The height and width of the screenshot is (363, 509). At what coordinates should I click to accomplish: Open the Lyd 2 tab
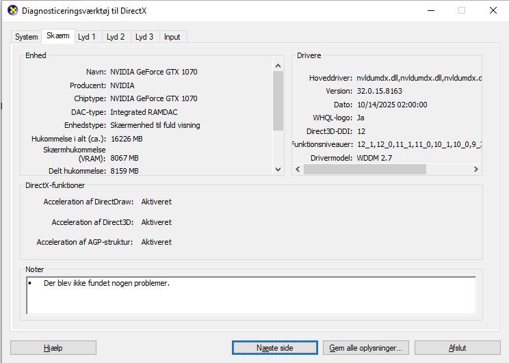(116, 37)
